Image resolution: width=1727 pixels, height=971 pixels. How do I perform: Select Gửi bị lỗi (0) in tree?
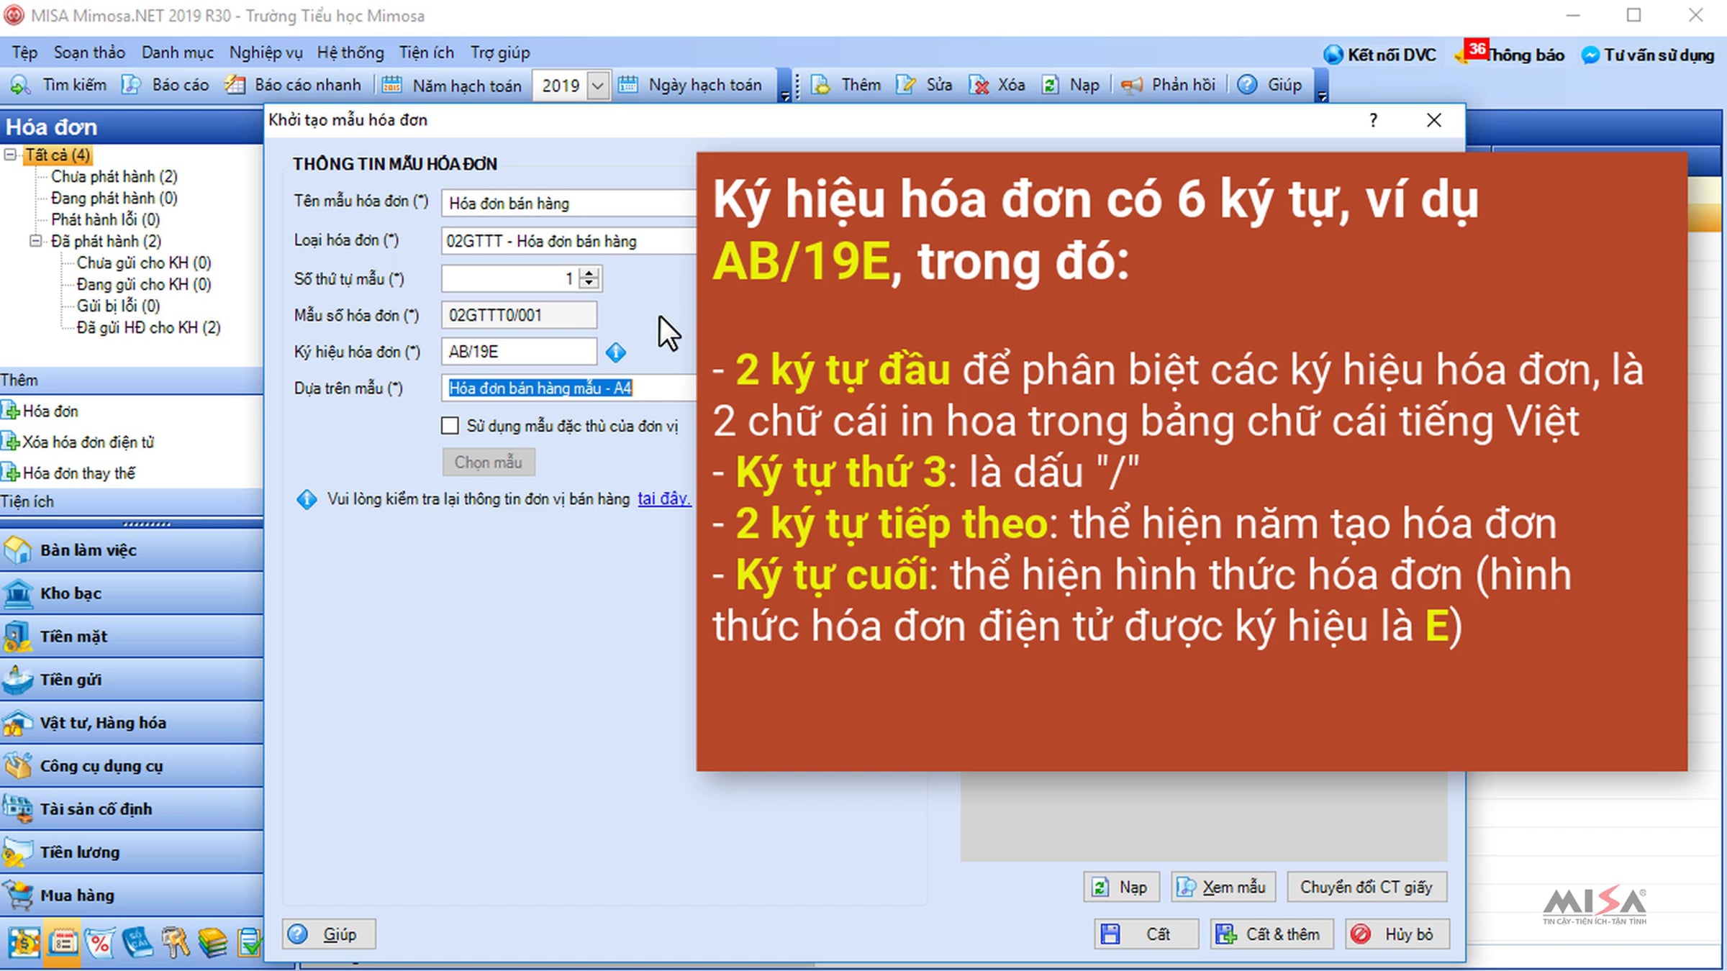[x=118, y=306]
